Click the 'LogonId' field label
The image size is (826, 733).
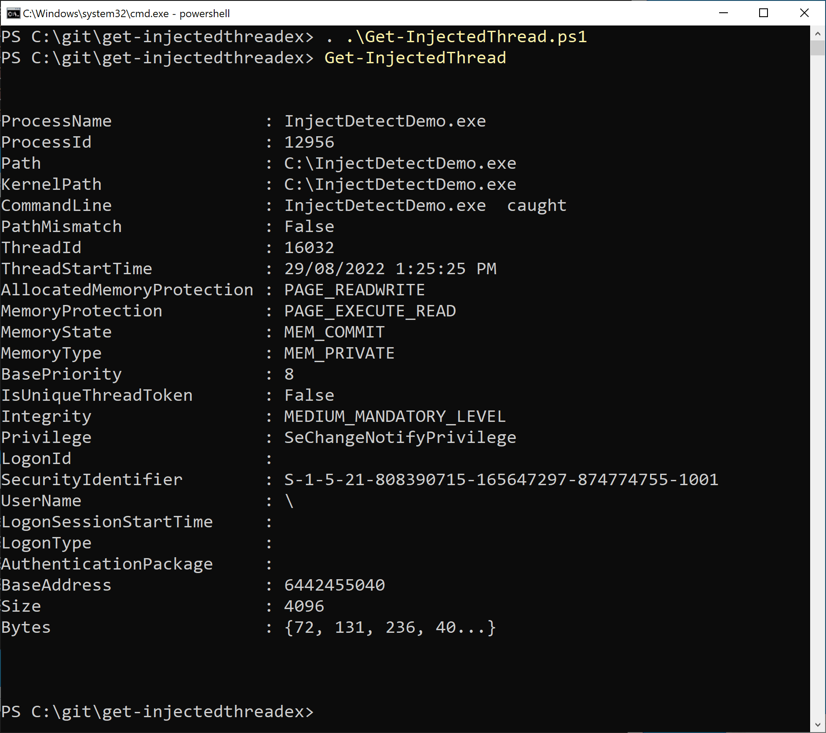tap(36, 459)
